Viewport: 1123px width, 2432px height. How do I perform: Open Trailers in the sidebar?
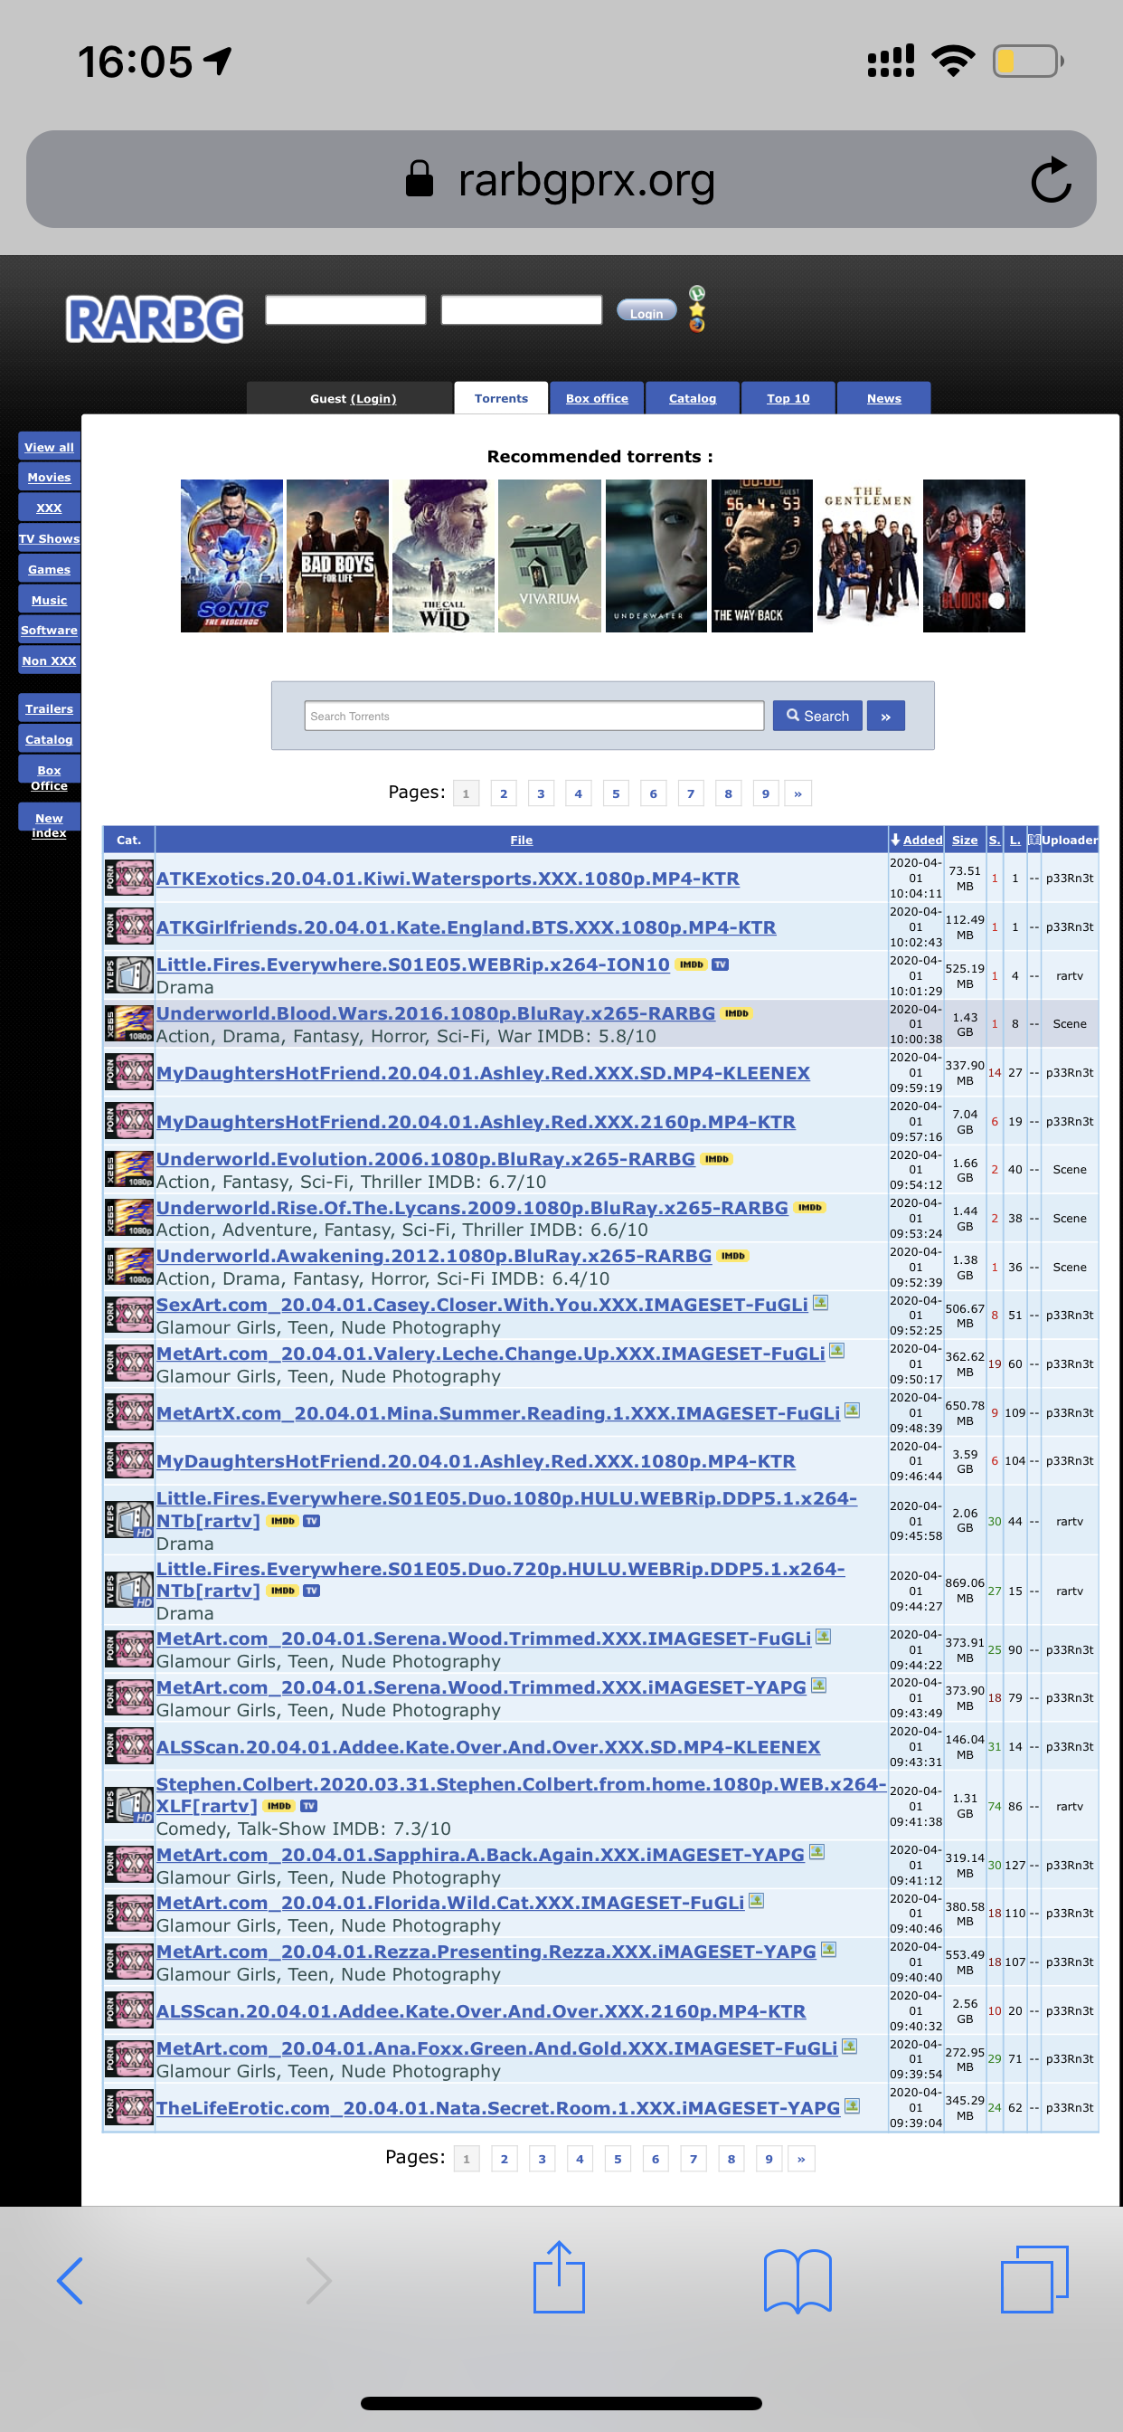[49, 708]
